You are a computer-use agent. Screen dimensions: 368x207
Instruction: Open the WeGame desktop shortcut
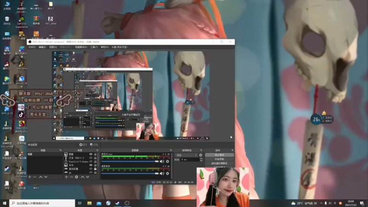pos(22,65)
